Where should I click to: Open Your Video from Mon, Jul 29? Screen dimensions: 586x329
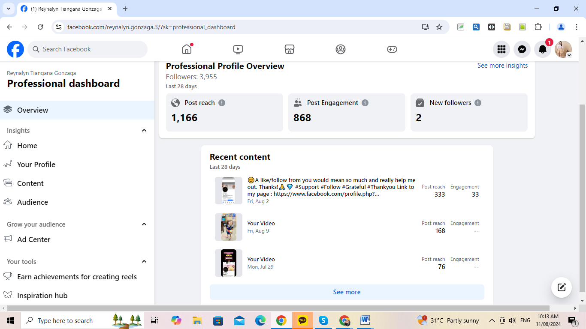pyautogui.click(x=261, y=260)
